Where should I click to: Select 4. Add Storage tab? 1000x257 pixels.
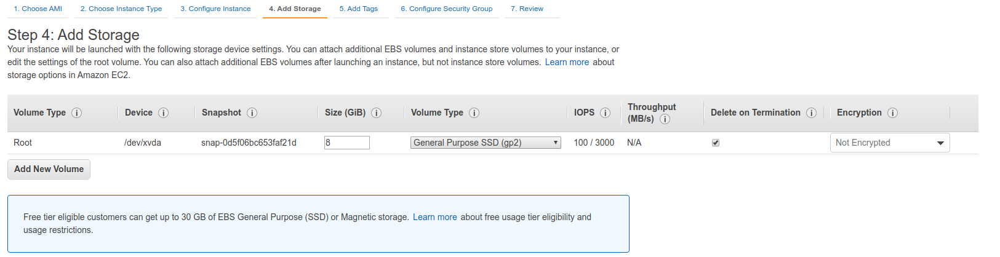tap(295, 9)
